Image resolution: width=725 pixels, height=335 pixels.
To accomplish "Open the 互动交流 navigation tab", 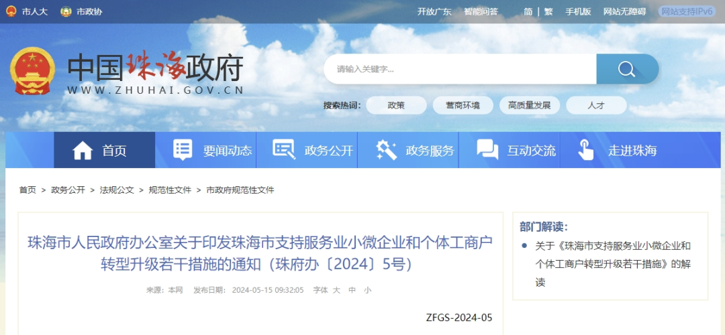I will [x=510, y=150].
